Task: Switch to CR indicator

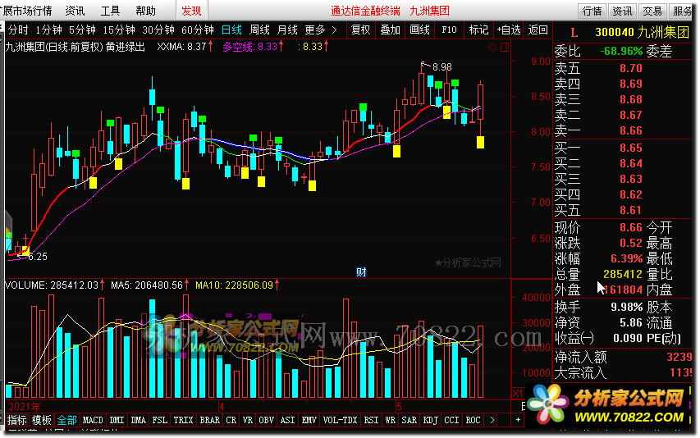Action: (231, 420)
